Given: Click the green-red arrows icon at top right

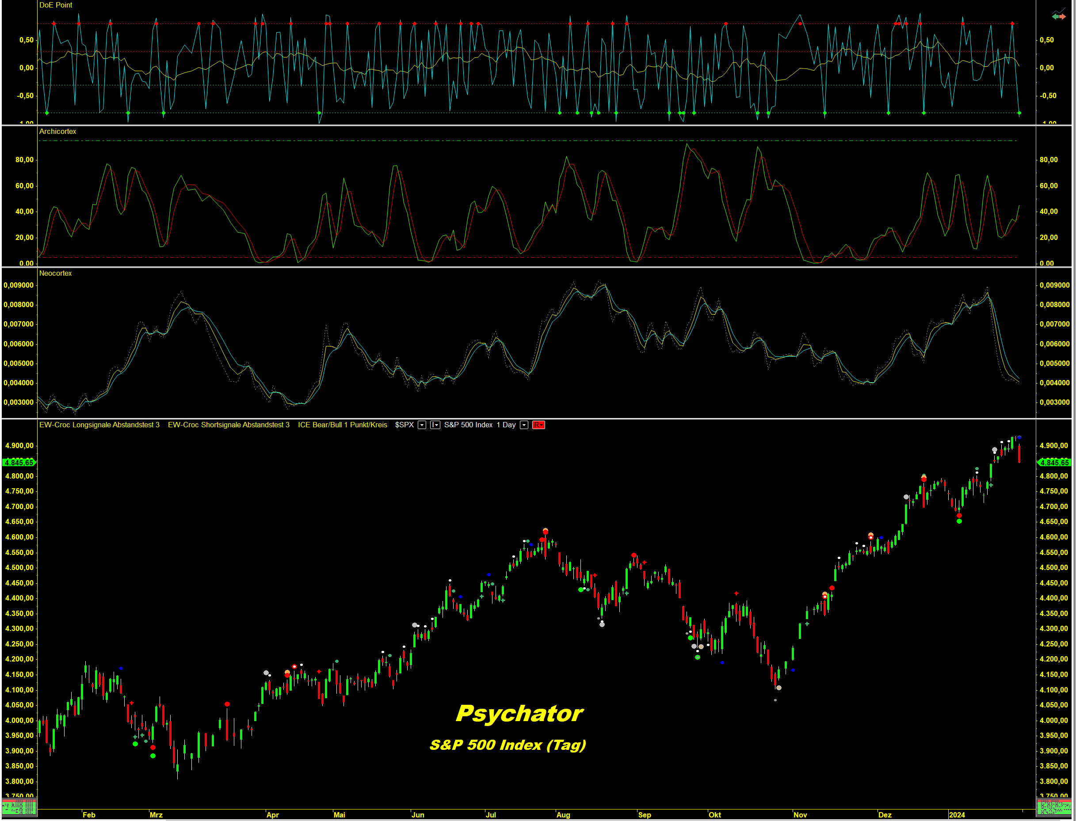Looking at the screenshot, I should [x=1058, y=16].
